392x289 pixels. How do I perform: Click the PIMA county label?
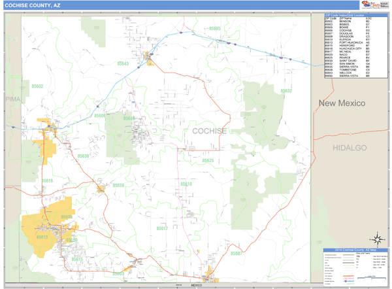(x=13, y=99)
